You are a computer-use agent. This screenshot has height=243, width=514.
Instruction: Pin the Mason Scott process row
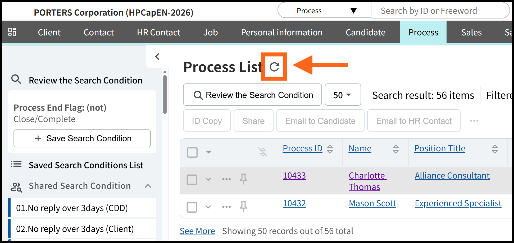243,207
